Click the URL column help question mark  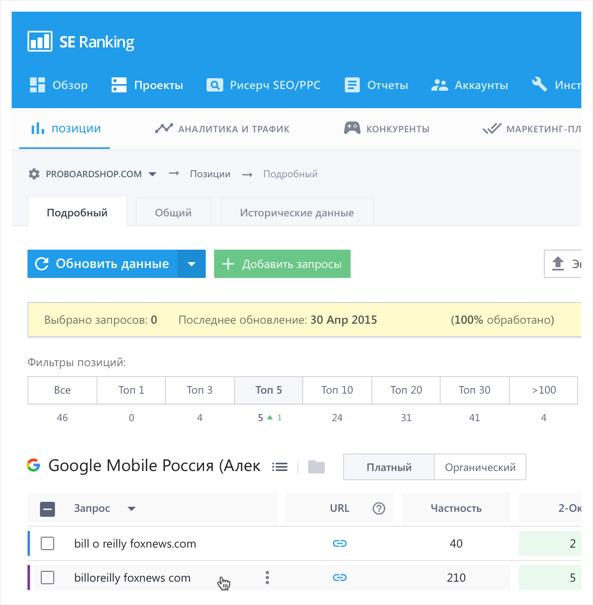(x=379, y=508)
